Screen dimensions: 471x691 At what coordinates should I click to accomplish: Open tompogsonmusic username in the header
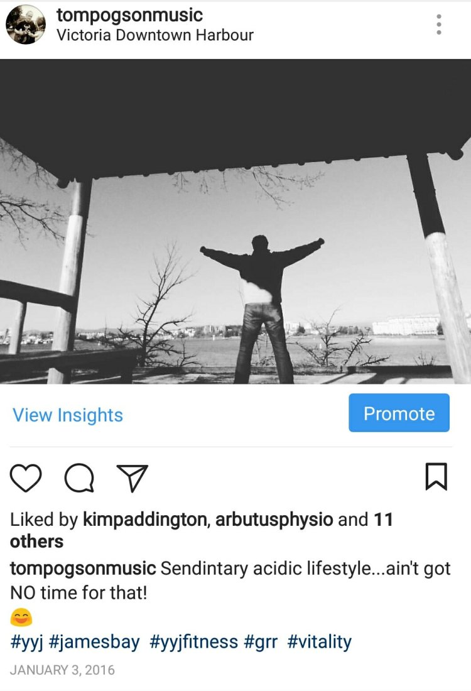(129, 16)
